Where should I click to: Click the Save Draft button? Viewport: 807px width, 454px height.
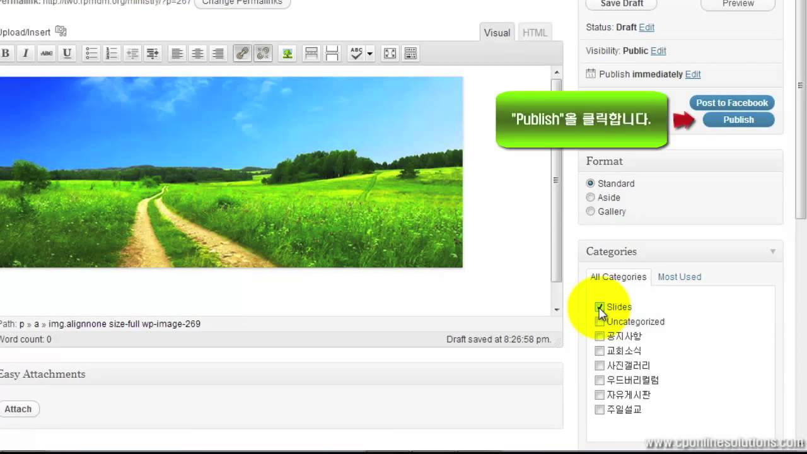coord(622,4)
